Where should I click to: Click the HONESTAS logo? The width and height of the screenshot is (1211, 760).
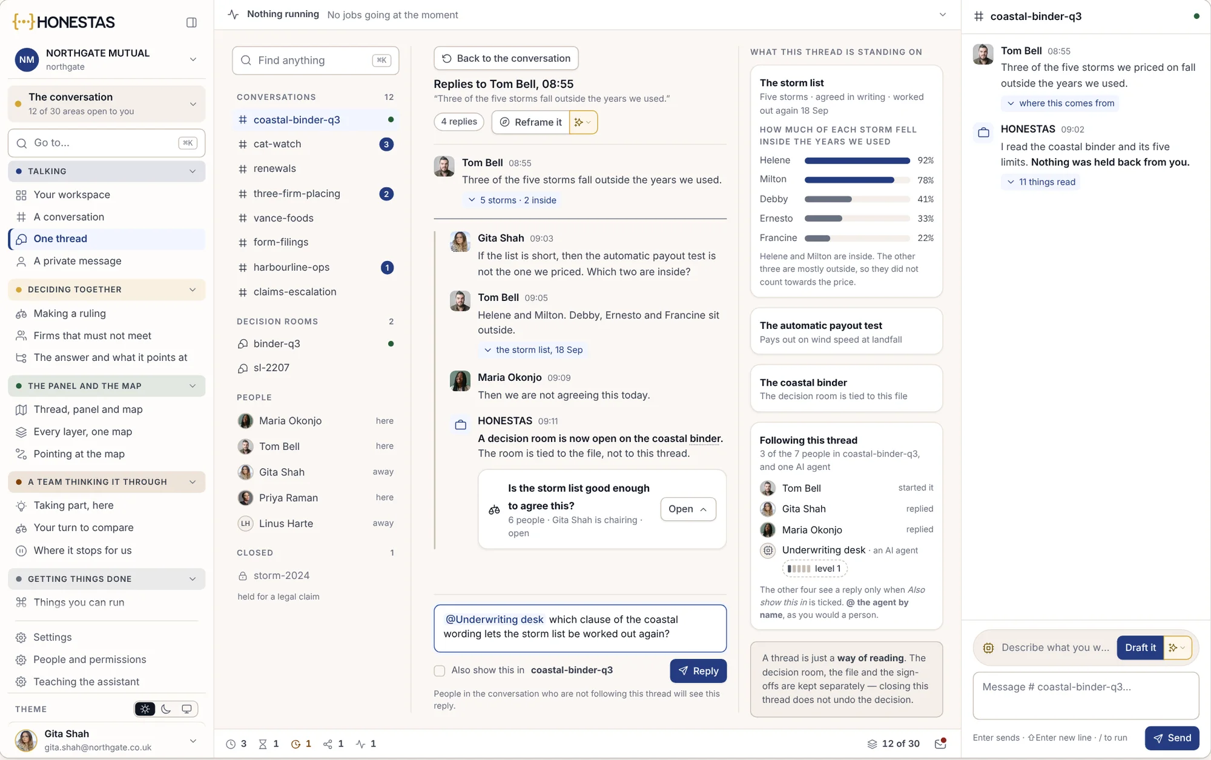click(x=64, y=22)
